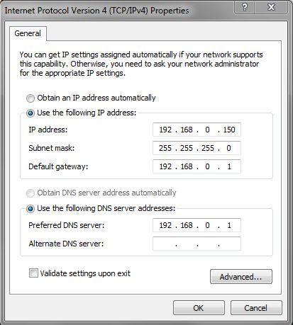Open the General tab

(28, 33)
